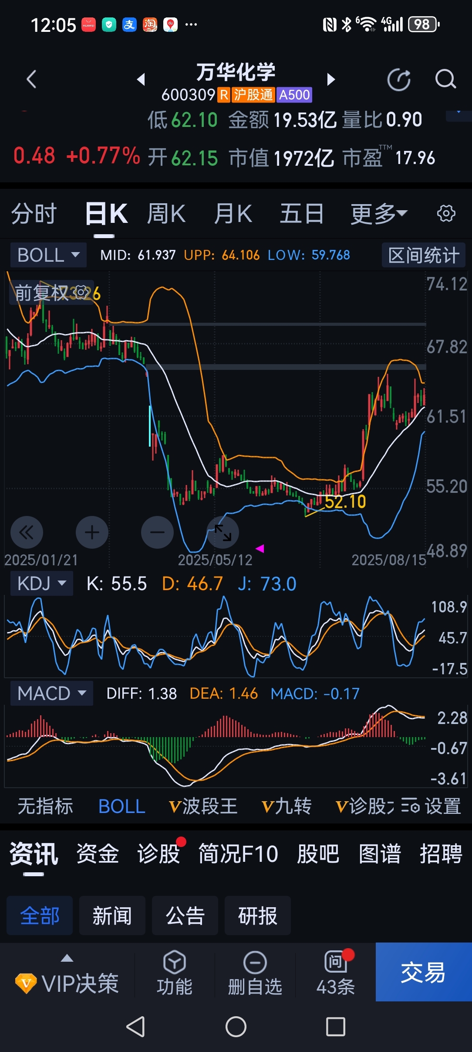Tap the +0.77% change value

point(103,155)
